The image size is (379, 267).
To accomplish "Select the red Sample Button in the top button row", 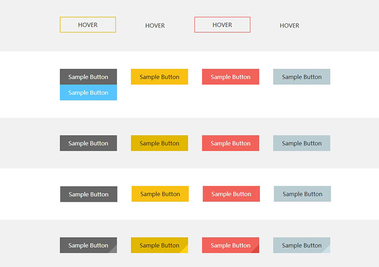I will (230, 77).
